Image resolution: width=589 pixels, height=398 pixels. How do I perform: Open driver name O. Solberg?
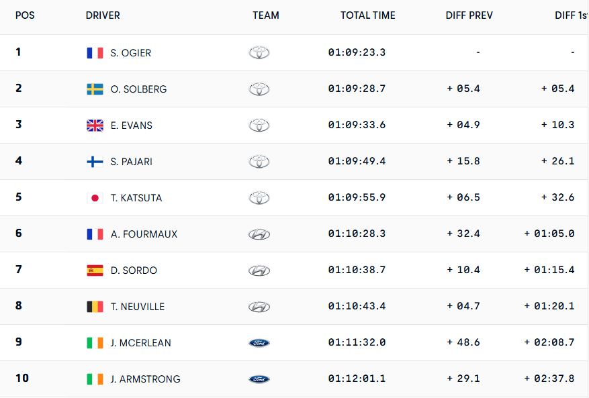pos(138,89)
